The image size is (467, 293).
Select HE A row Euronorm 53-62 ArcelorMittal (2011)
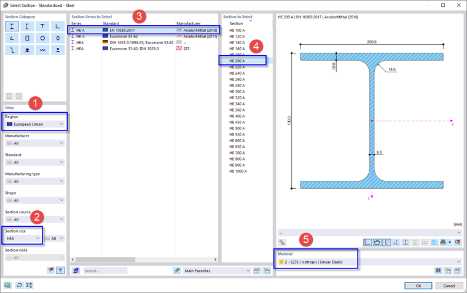(x=144, y=36)
